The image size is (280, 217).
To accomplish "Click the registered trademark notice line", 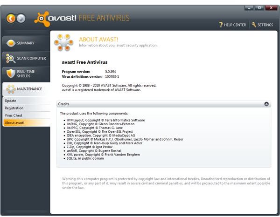I will (101, 90).
